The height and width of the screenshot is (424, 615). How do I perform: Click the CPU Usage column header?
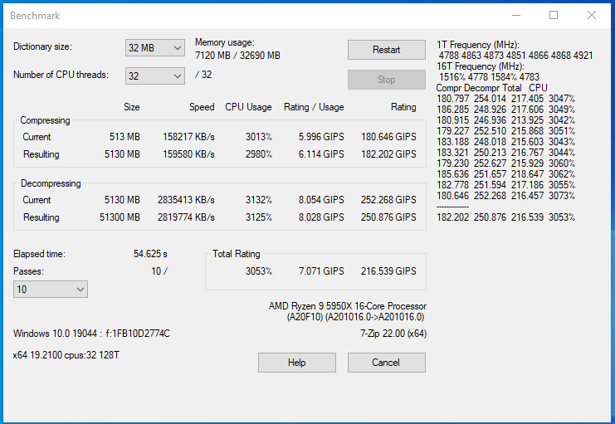248,107
